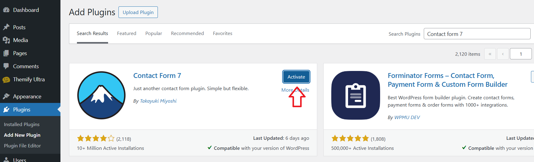Activate the Contact Form 7 plugin
This screenshot has width=534, height=162.
(296, 77)
